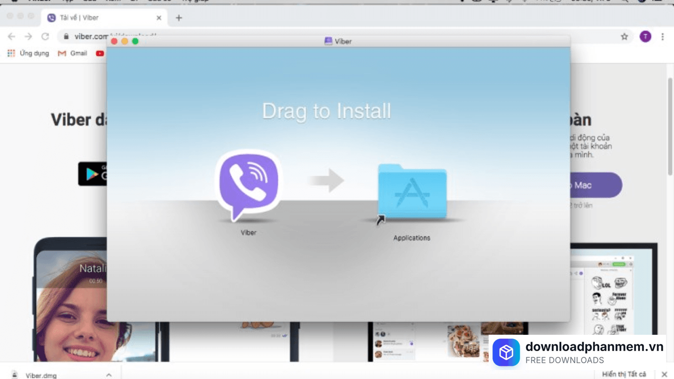Reload the Viber download page
Image resolution: width=674 pixels, height=379 pixels.
[x=45, y=36]
